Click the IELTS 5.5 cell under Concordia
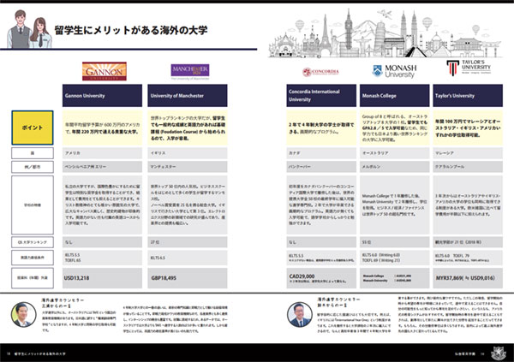 tap(321, 258)
